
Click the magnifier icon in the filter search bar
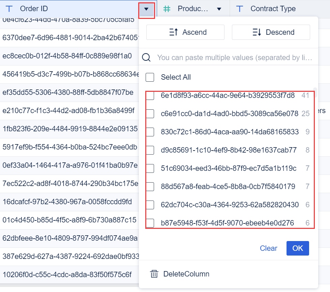click(x=146, y=57)
